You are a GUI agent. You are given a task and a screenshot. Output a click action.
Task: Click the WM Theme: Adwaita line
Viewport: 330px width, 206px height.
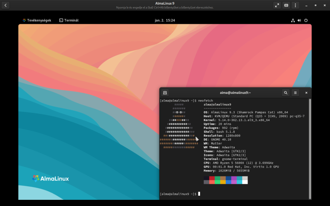pos(219,147)
